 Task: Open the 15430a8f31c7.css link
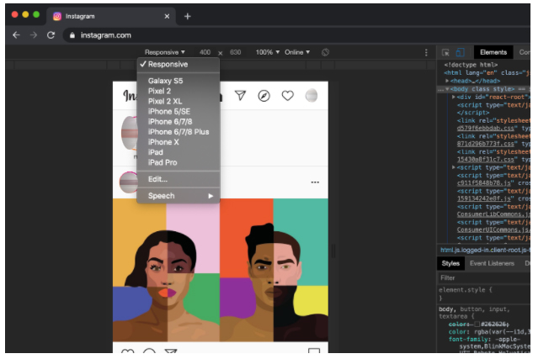pos(485,160)
